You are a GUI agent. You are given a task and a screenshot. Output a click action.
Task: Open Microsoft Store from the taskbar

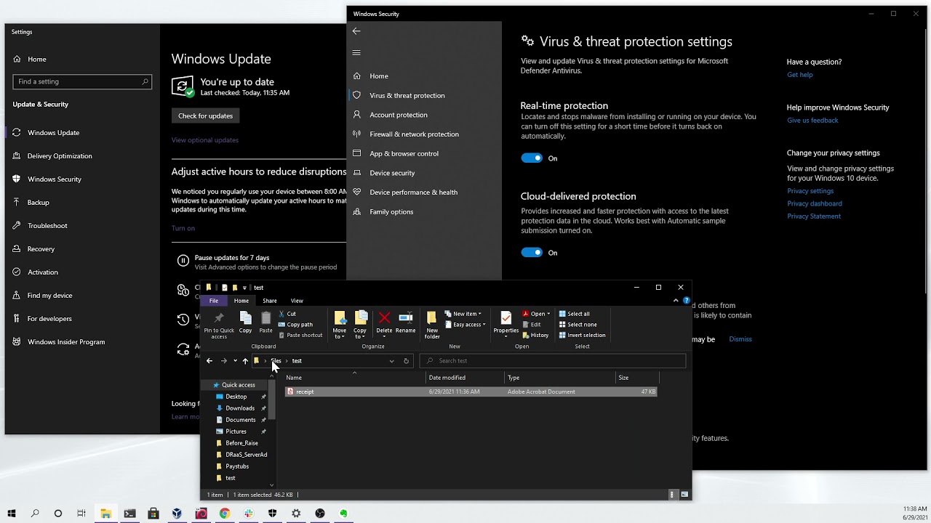pyautogui.click(x=153, y=514)
